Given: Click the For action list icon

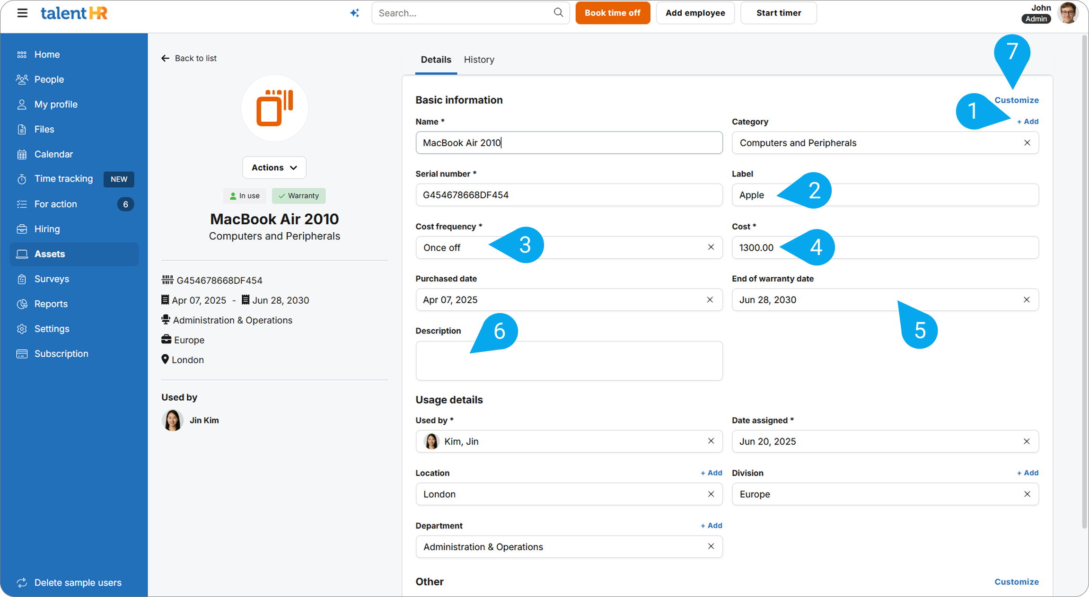Looking at the screenshot, I should click(22, 204).
